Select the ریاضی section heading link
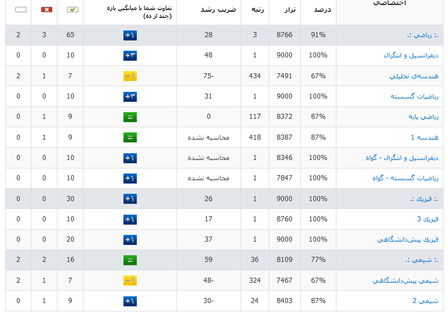This screenshot has height=316, width=448. pos(423,35)
